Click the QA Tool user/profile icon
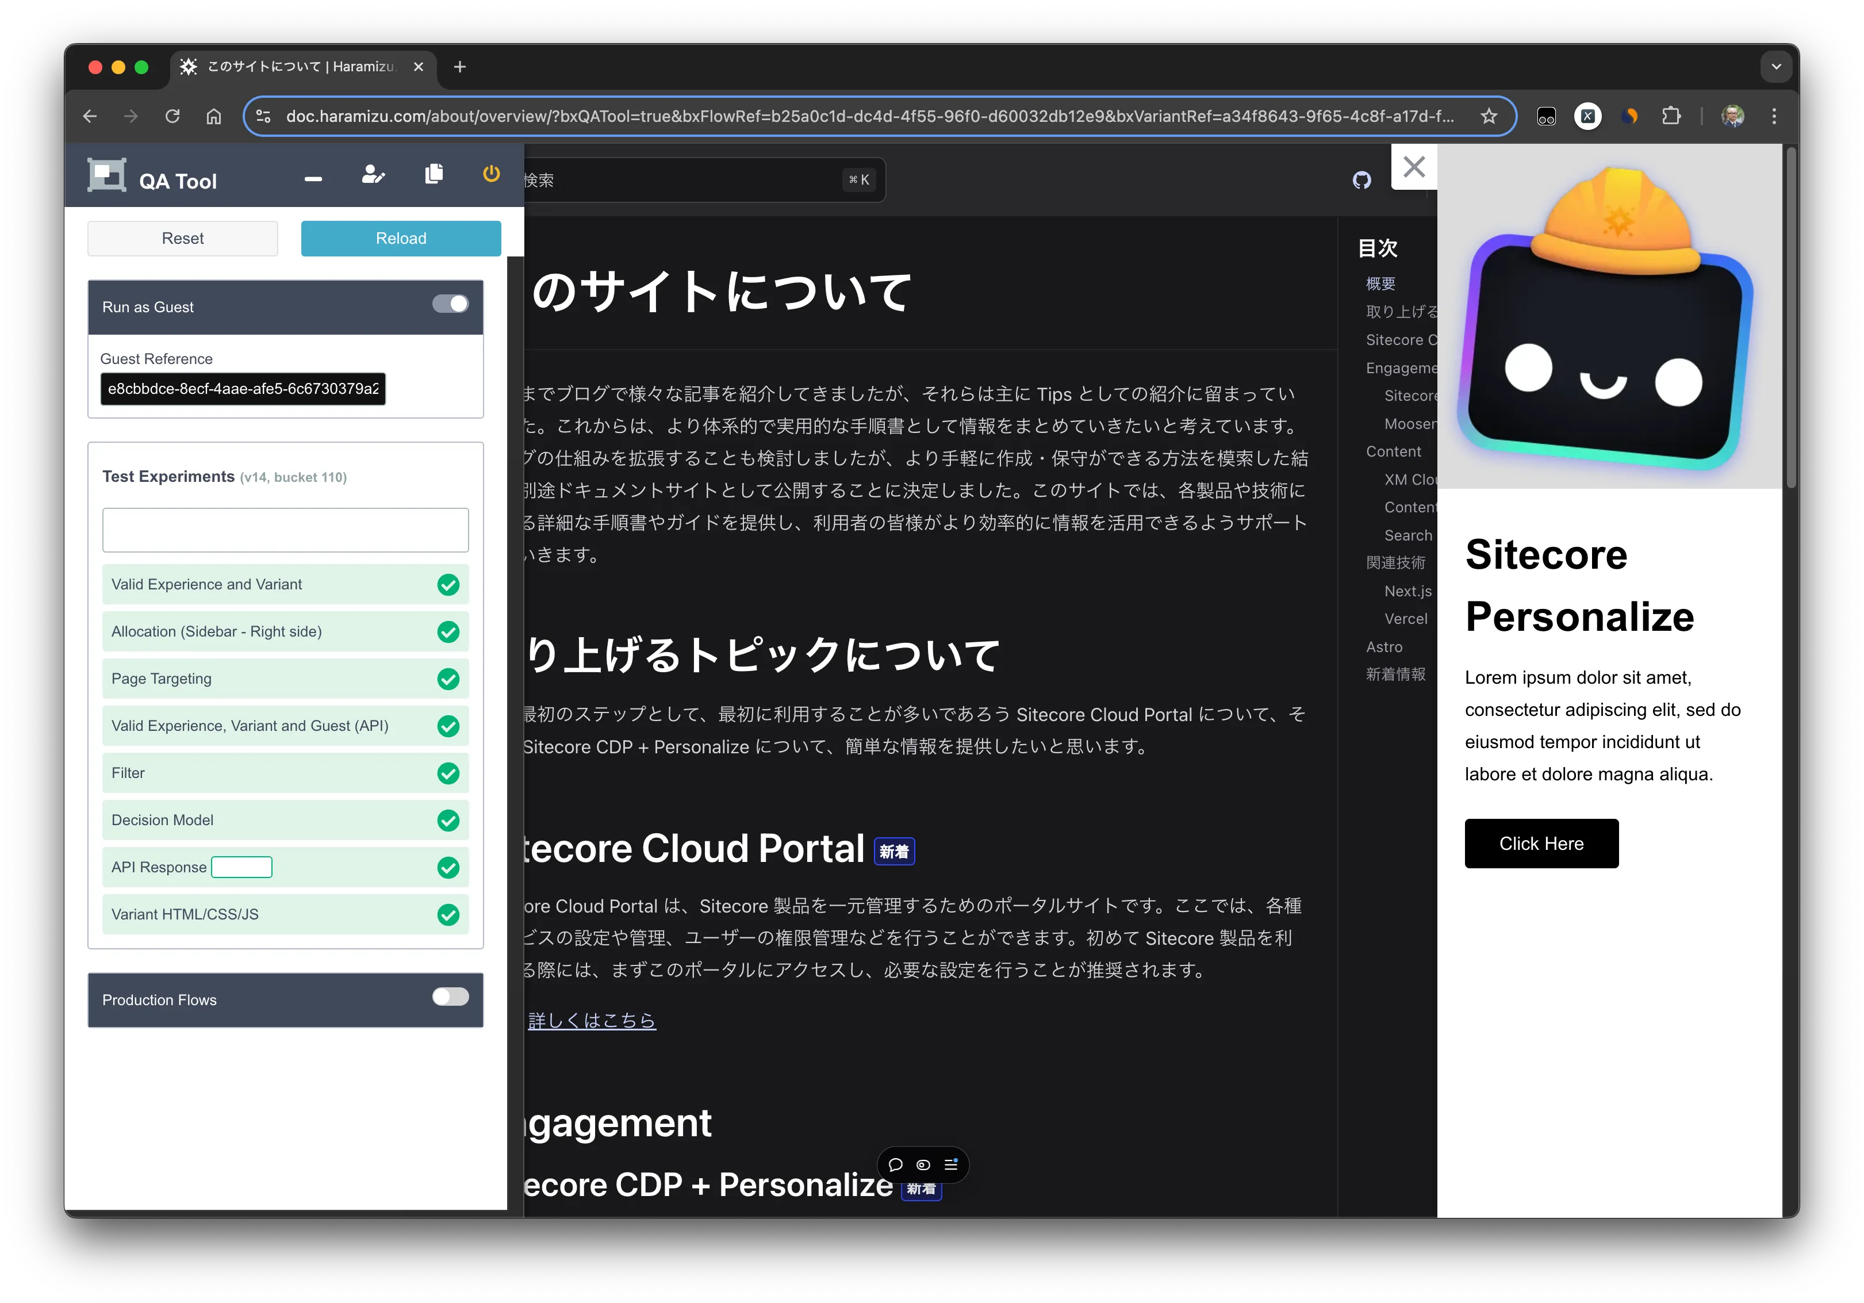This screenshot has width=1864, height=1303. tap(373, 175)
